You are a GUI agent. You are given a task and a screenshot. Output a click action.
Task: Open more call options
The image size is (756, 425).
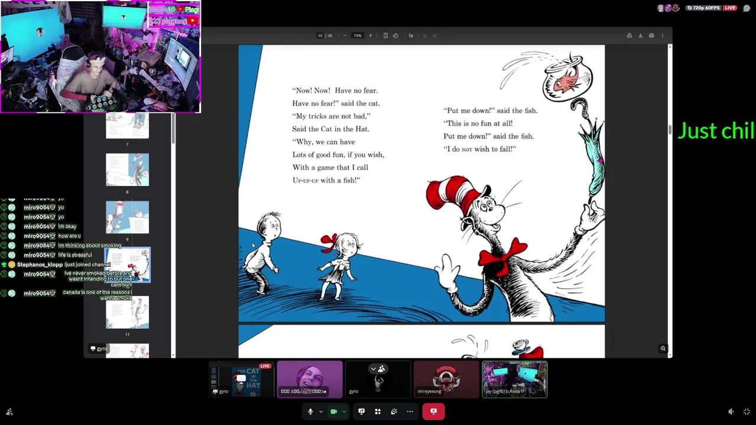tap(410, 411)
